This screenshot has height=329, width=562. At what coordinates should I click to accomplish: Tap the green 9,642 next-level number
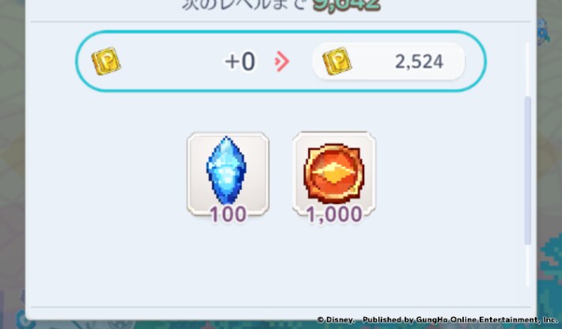tap(347, 4)
